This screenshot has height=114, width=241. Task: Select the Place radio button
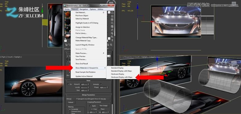point(99,109)
